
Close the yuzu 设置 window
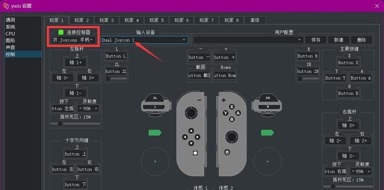click(377, 6)
